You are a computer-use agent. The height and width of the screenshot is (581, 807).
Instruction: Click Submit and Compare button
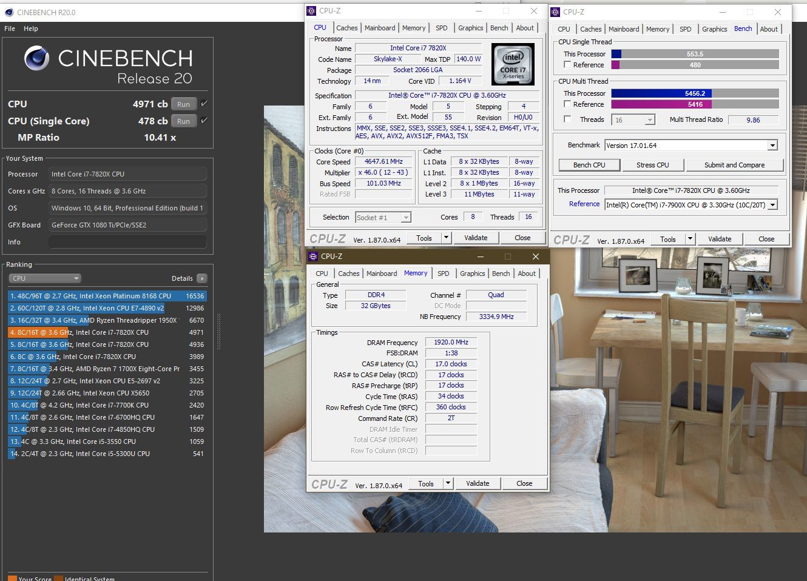click(735, 165)
